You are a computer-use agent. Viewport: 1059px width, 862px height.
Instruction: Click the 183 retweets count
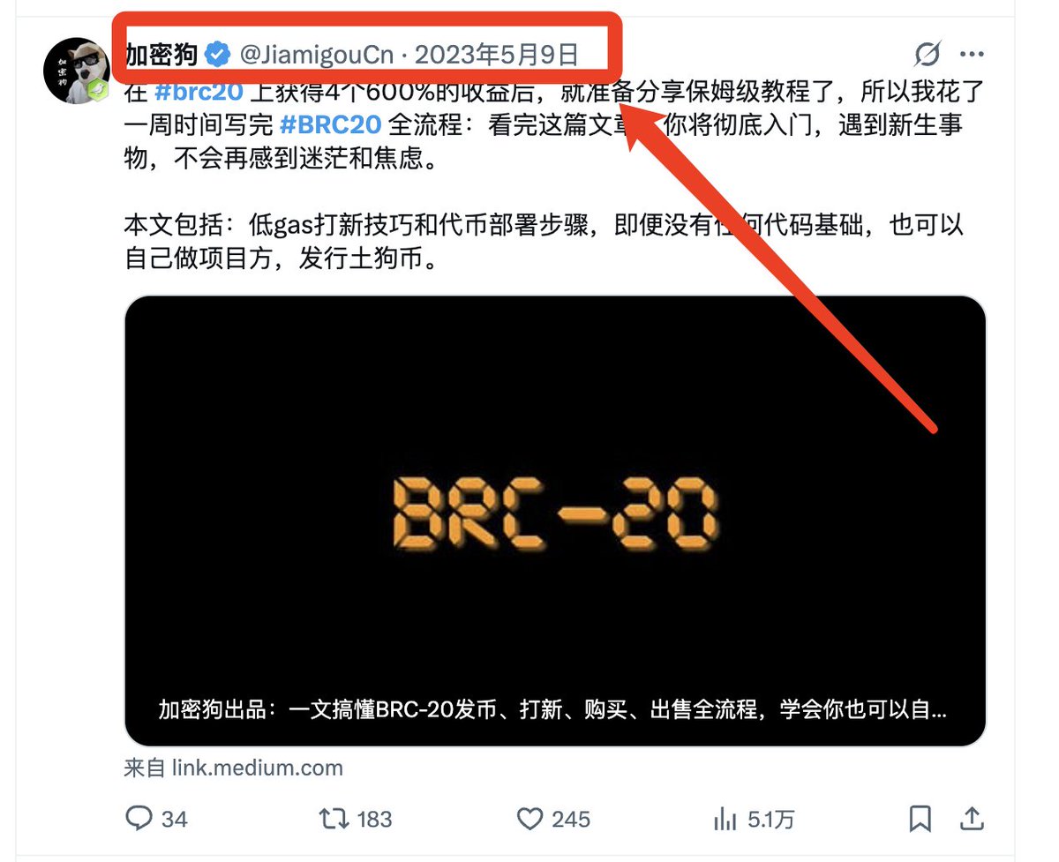pyautogui.click(x=374, y=820)
